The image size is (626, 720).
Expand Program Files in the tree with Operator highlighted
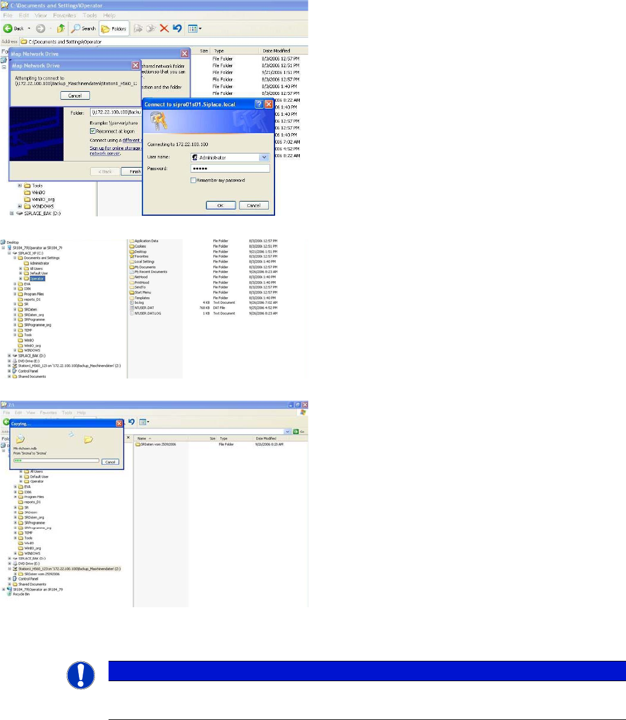click(15, 294)
